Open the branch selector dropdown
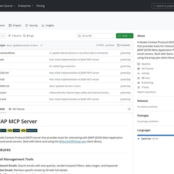The height and width of the screenshot is (174, 174). [x=3, y=36]
